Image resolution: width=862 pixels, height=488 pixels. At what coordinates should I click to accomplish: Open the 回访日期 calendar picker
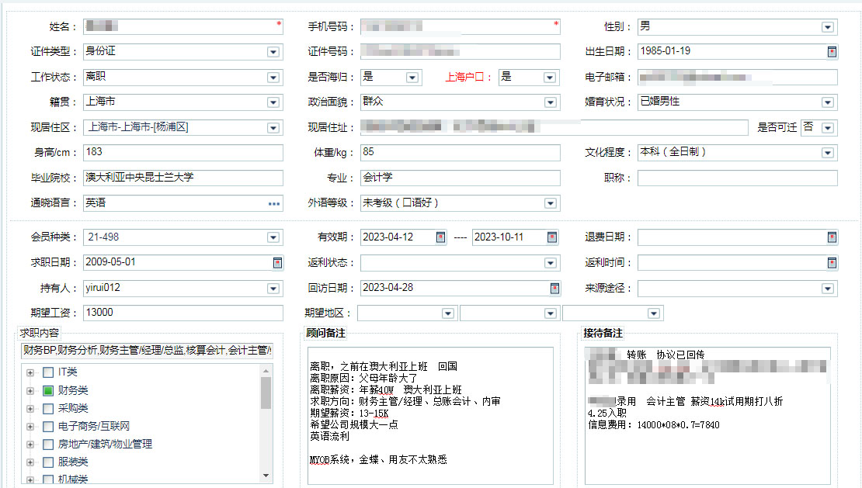(554, 288)
